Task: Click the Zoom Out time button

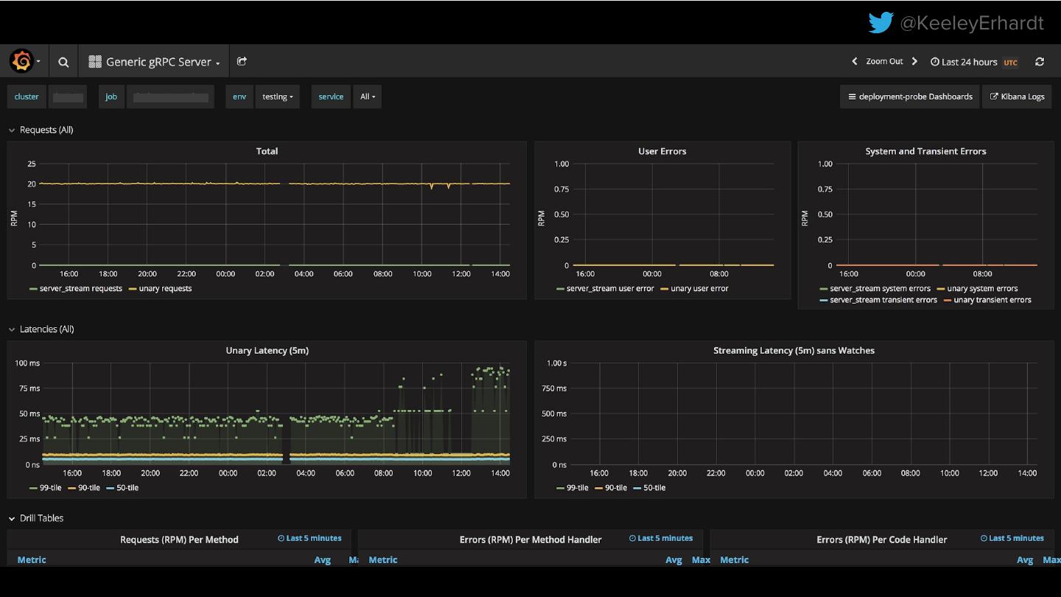Action: [884, 62]
